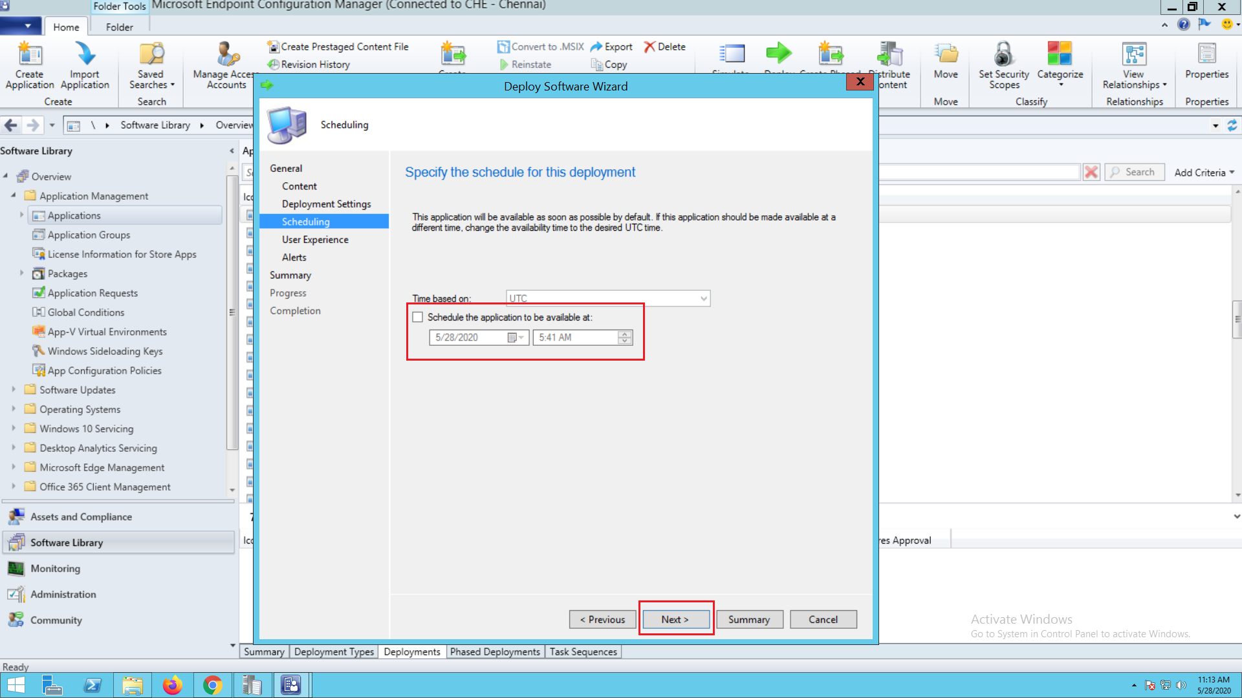This screenshot has width=1242, height=698.
Task: Open the date picker calendar dropdown
Action: (x=516, y=337)
